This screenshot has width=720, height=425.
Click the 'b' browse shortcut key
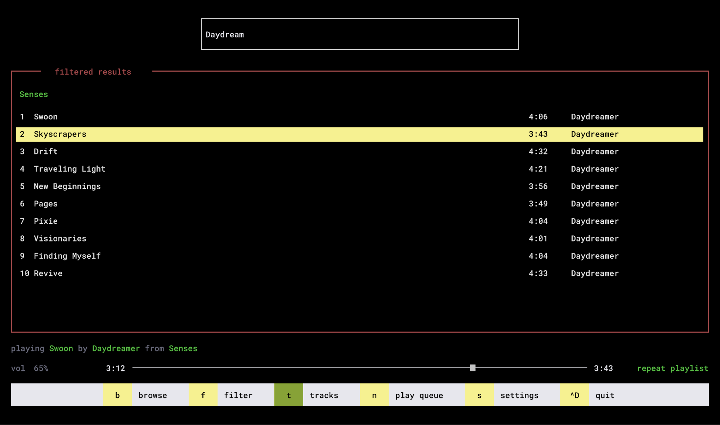(x=117, y=395)
